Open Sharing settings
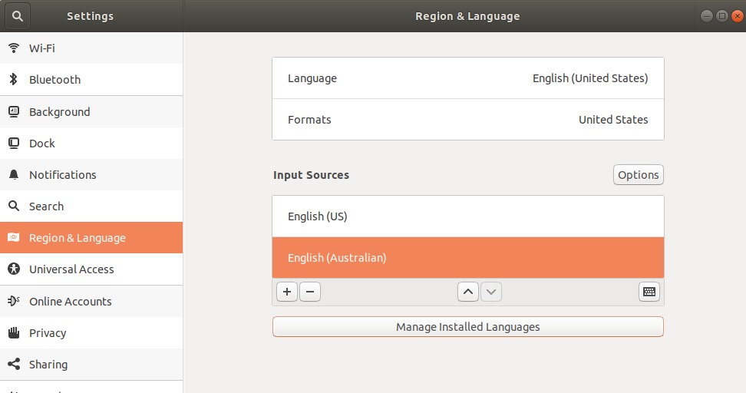This screenshot has height=393, width=746. 91,364
